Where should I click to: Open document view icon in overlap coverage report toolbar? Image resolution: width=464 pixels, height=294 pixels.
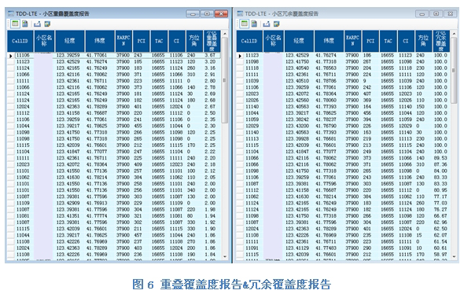click(25, 24)
